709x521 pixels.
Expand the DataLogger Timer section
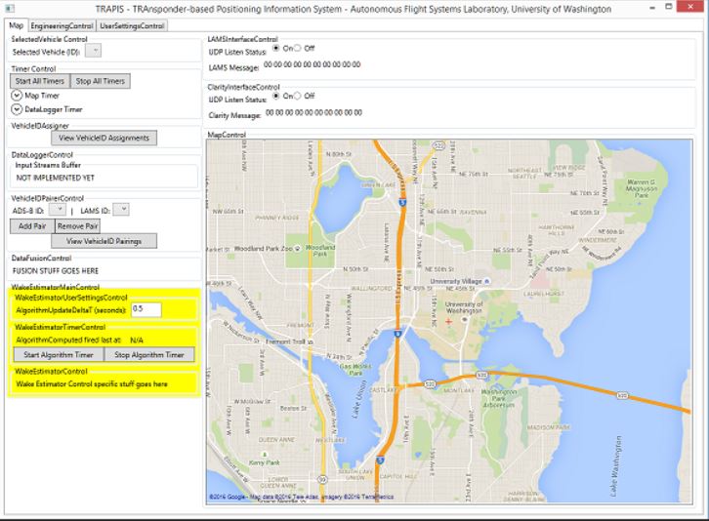17,109
